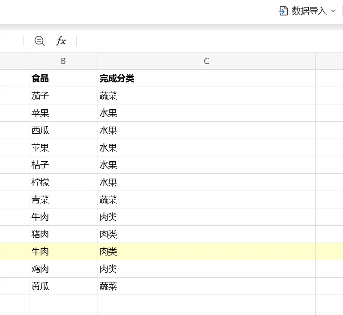Open the fx insert function icon
The image size is (343, 315).
pos(61,41)
